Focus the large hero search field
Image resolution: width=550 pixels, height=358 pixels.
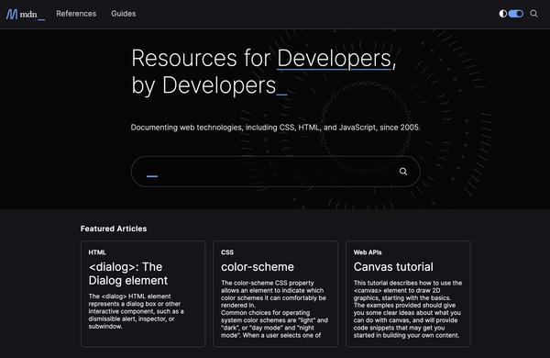pos(275,172)
